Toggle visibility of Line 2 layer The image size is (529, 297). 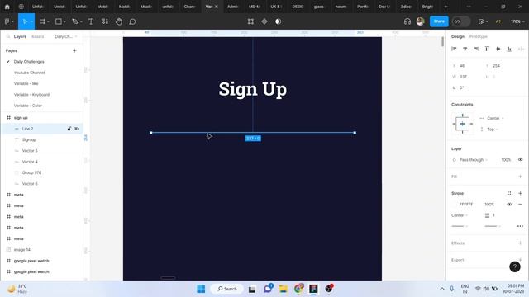pos(76,129)
